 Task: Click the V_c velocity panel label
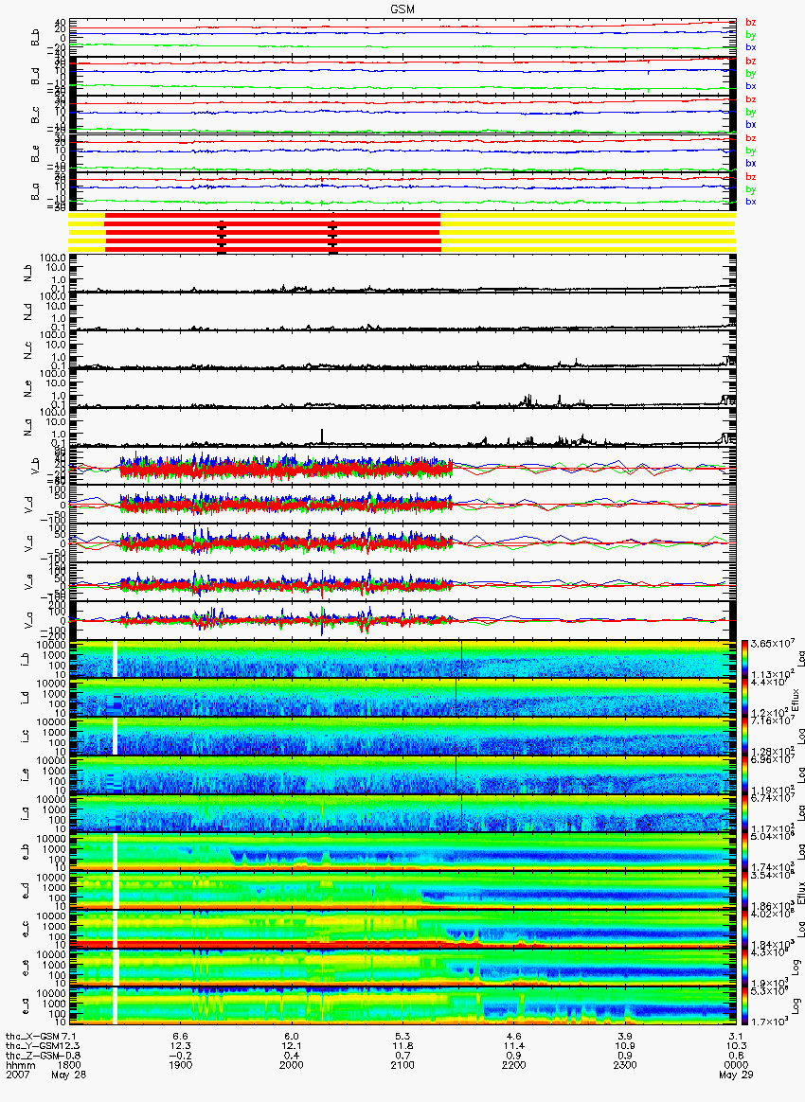click(28, 544)
